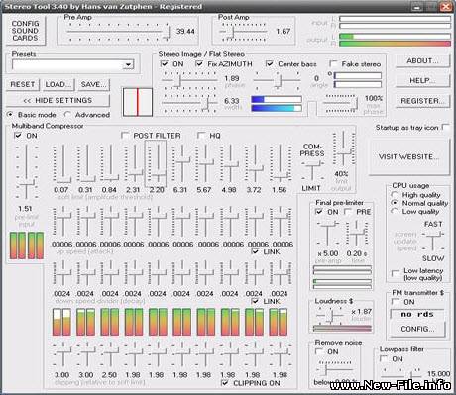Click soft limit slider valued 0.07
456x395 pixels.
click(x=62, y=164)
